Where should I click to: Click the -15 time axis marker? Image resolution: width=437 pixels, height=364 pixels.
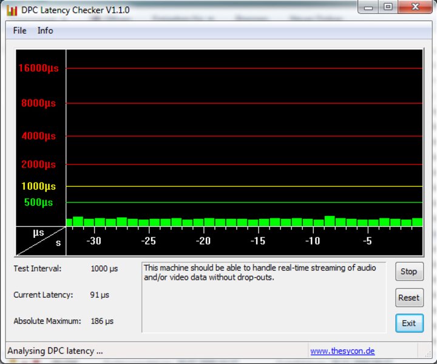coord(258,241)
